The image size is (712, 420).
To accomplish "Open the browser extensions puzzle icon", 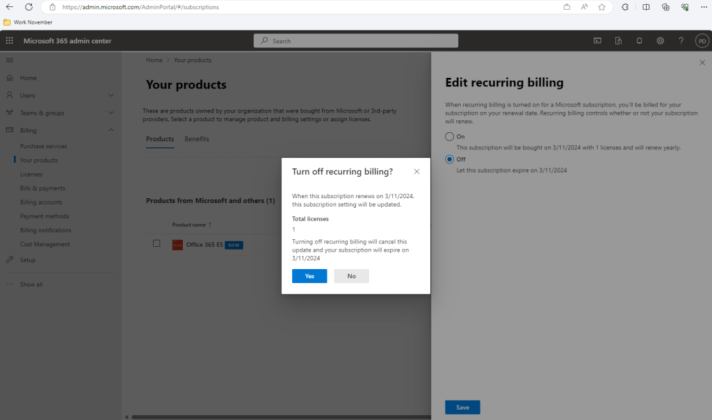I will click(625, 7).
